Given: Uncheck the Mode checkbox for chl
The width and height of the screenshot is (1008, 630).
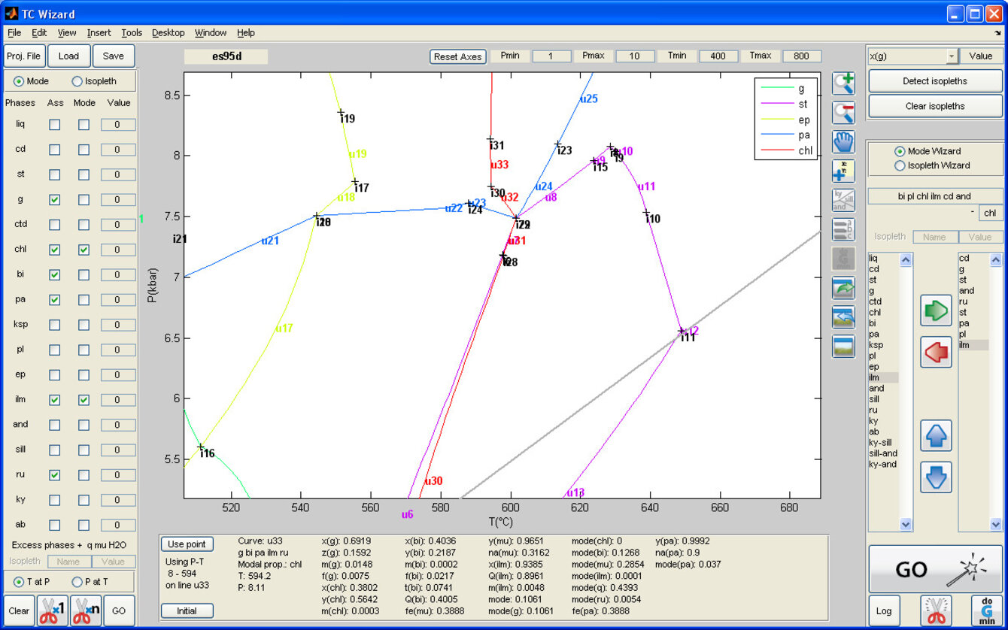Looking at the screenshot, I should (x=83, y=250).
